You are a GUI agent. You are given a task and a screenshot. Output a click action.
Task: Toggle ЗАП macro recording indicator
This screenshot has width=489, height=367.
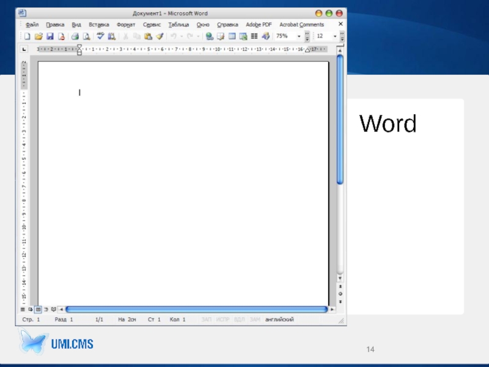[x=207, y=320]
